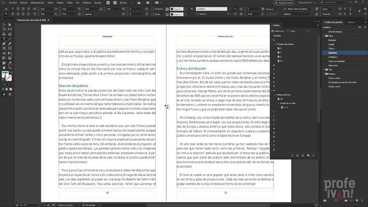Open Maquetación workspace switcher dropdown
Image resolution: width=368 pixels, height=207 pixels.
(x=307, y=2)
